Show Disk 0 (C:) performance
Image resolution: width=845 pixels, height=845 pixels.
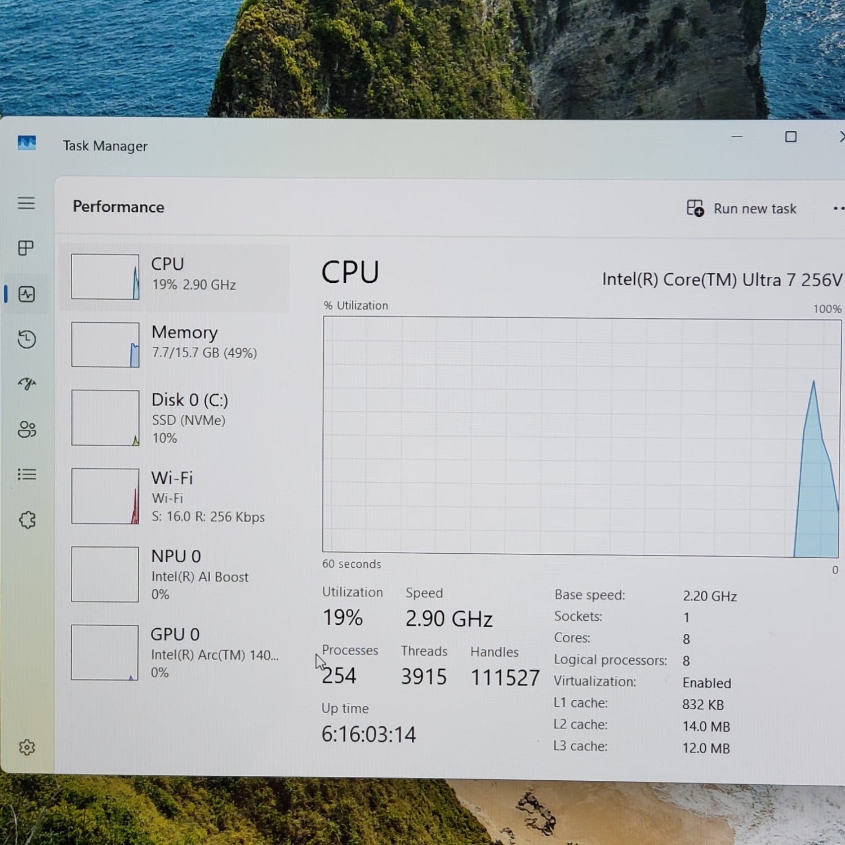coord(175,418)
